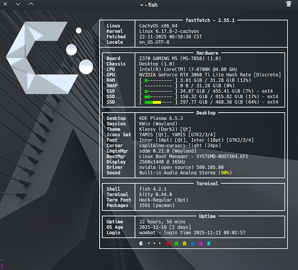298x270 pixels.
Task: Click the app icon at titlebar right
Action: coord(289,4)
